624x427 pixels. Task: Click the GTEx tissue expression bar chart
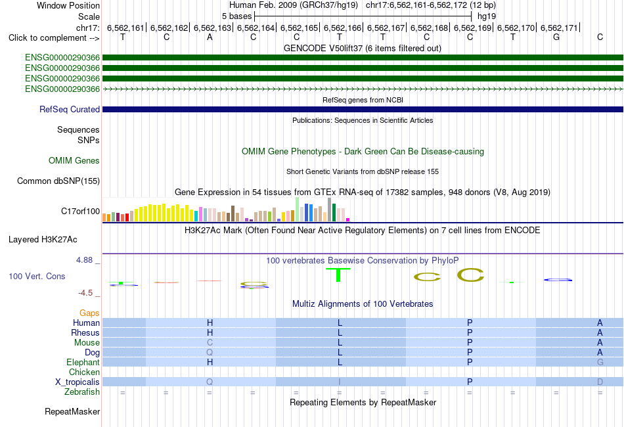pos(226,210)
